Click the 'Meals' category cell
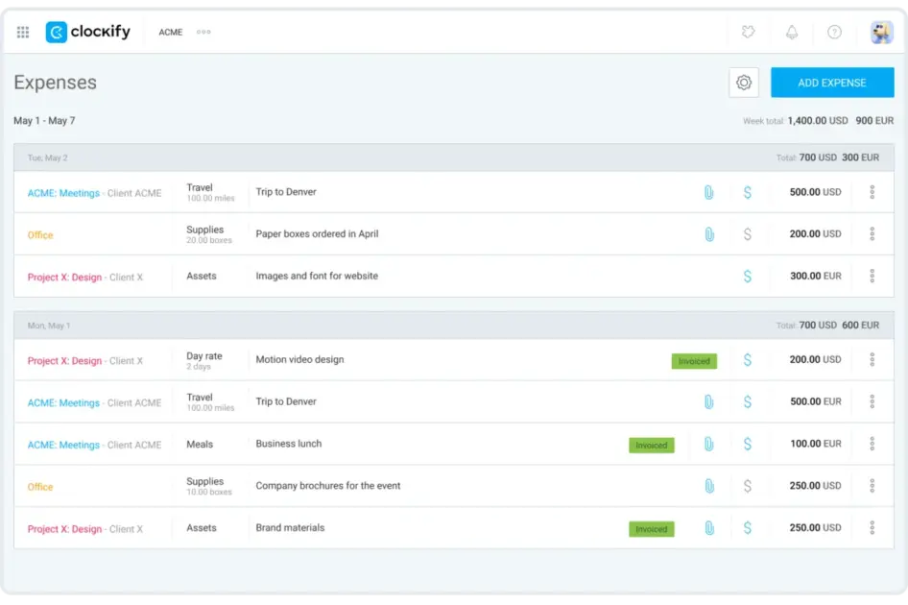 point(200,445)
